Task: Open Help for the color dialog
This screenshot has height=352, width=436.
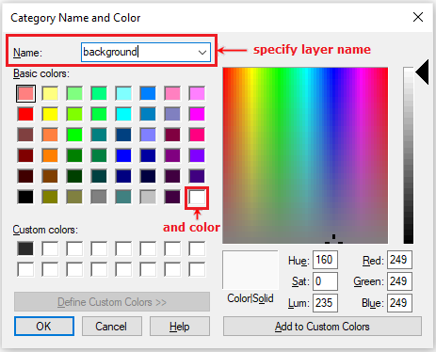Action: [x=180, y=327]
